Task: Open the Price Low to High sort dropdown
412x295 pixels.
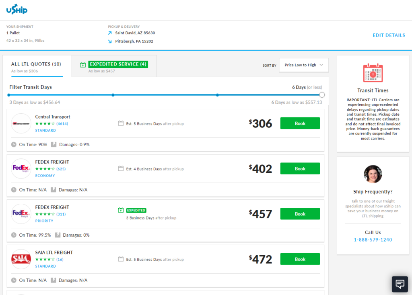Action: 304,65
